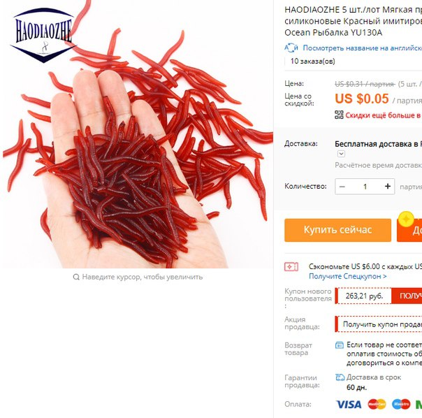Open Посмотреть название на английском link

click(362, 48)
